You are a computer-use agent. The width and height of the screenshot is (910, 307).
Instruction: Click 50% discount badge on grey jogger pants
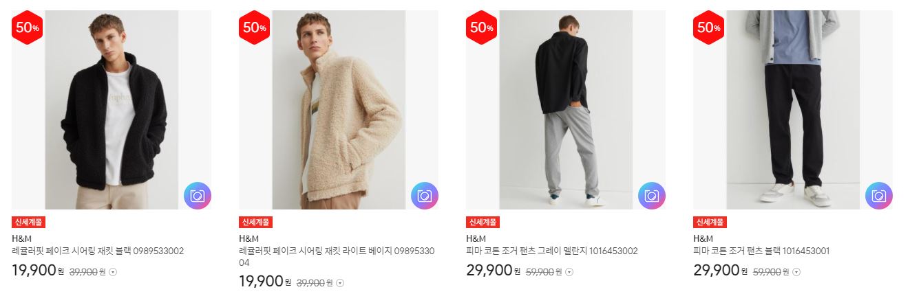(482, 27)
